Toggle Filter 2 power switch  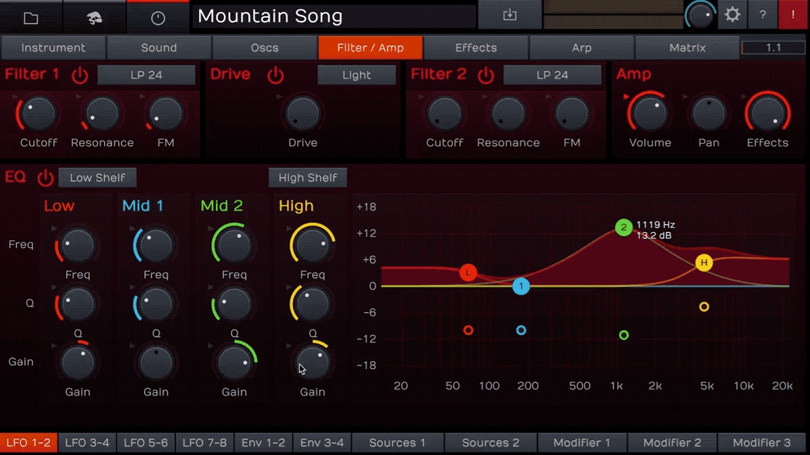(486, 75)
